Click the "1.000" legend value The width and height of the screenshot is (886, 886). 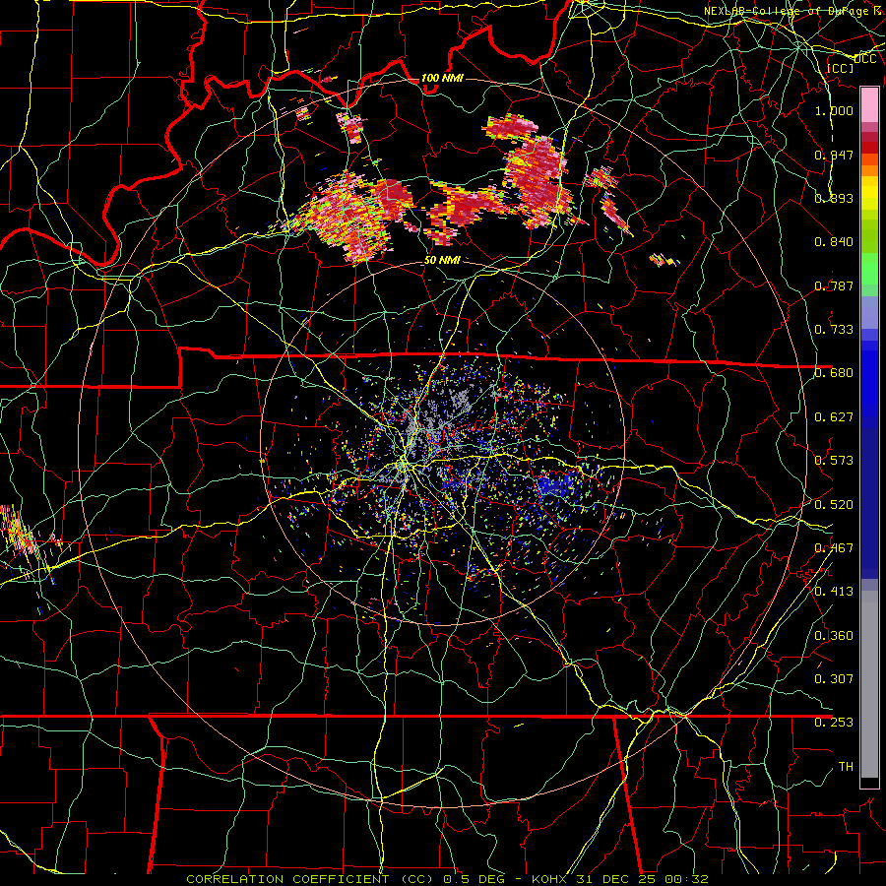pos(834,110)
